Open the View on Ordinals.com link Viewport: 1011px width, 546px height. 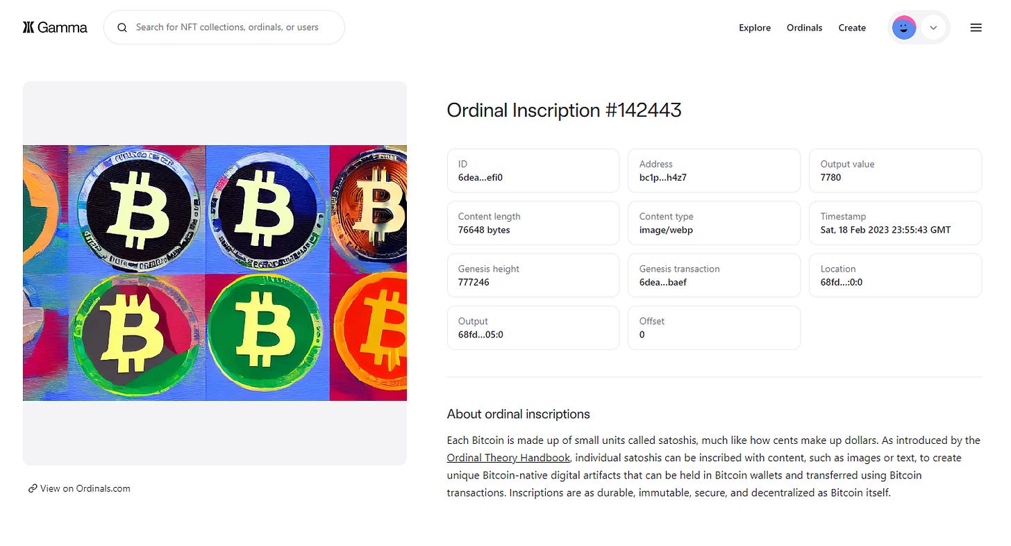click(85, 488)
